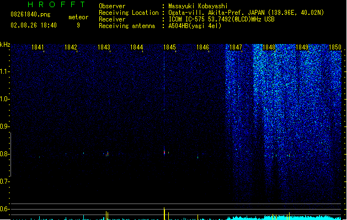Click the Observer label
The width and height of the screenshot is (347, 220).
pos(112,6)
